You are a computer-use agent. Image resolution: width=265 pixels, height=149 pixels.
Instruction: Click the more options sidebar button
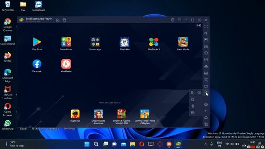206,93
